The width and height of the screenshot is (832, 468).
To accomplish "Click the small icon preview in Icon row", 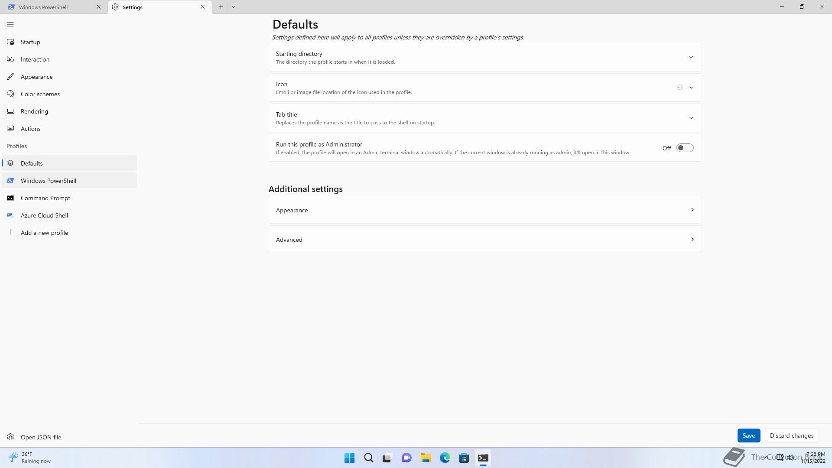I will [x=680, y=87].
